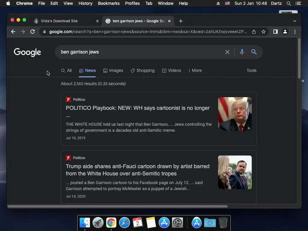Open Launchpad from the Dock
The height and width of the screenshot is (231, 308).
pyautogui.click(x=98, y=223)
